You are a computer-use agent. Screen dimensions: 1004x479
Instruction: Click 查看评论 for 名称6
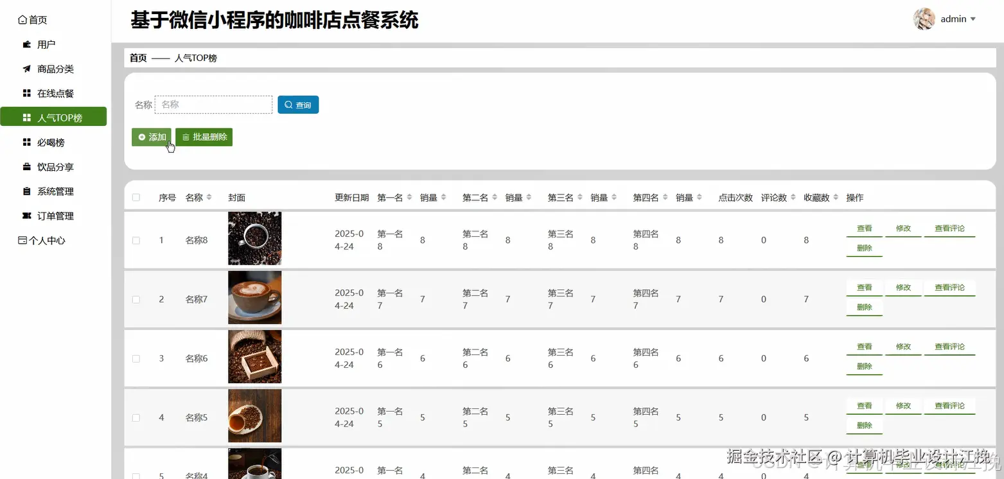point(949,347)
